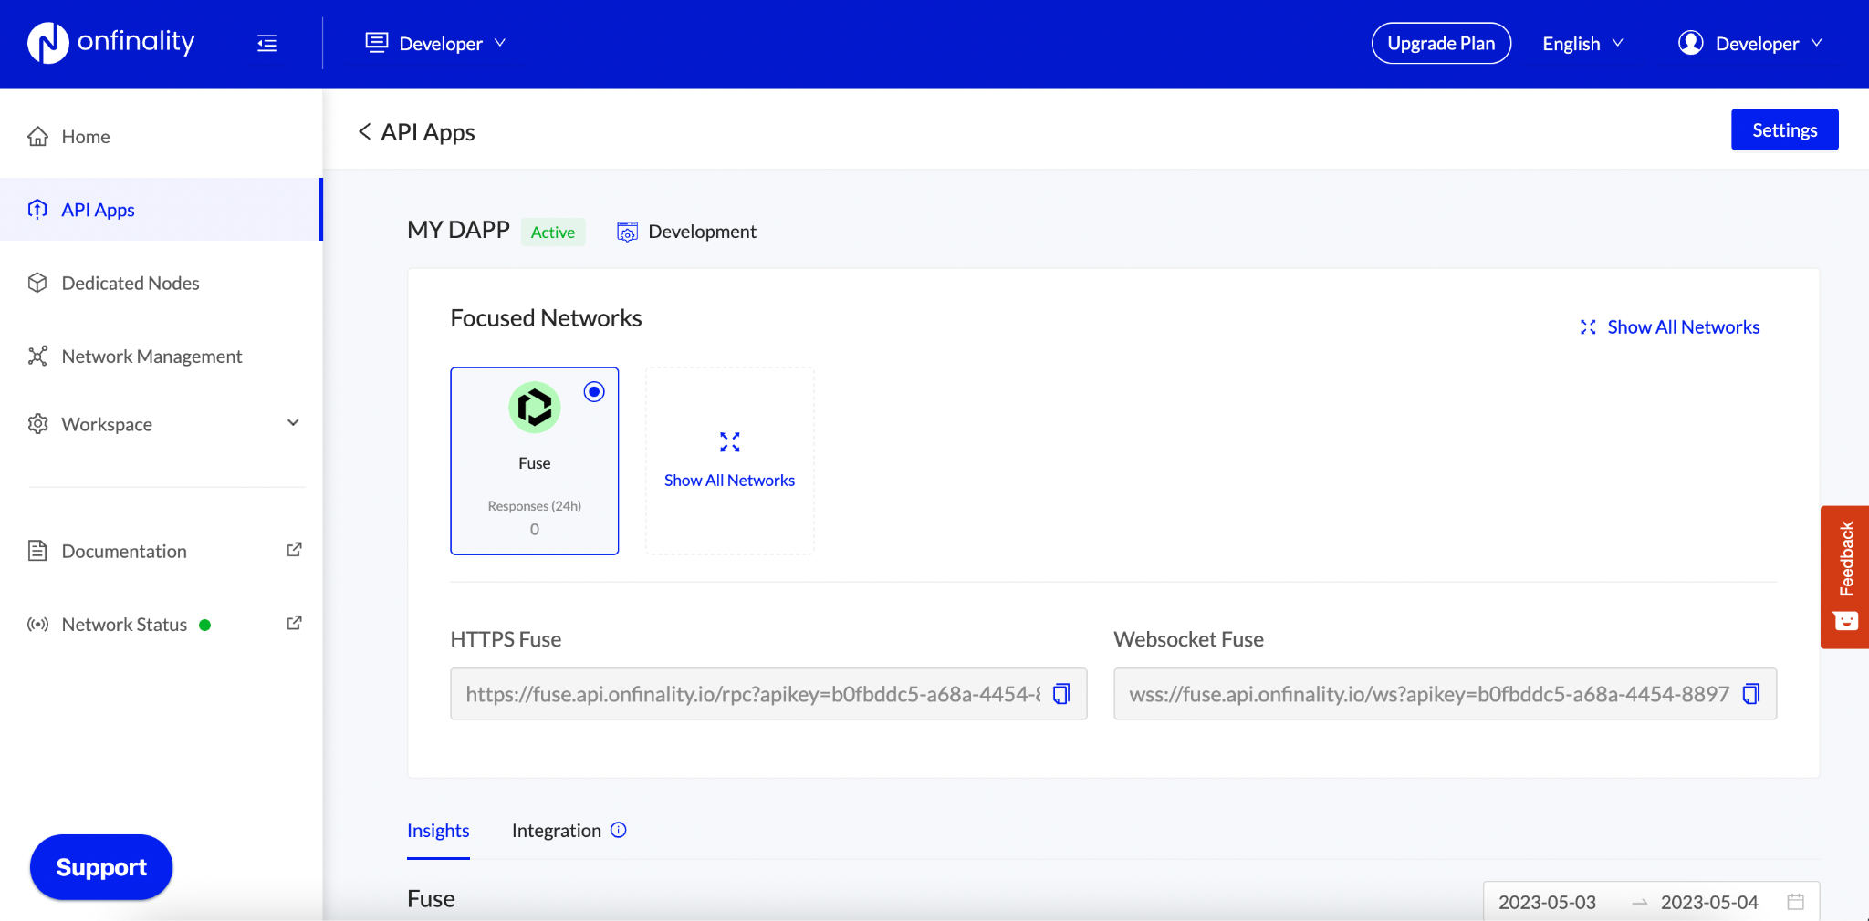Click the Network Status broadcast icon
Image resolution: width=1869 pixels, height=921 pixels.
[37, 625]
